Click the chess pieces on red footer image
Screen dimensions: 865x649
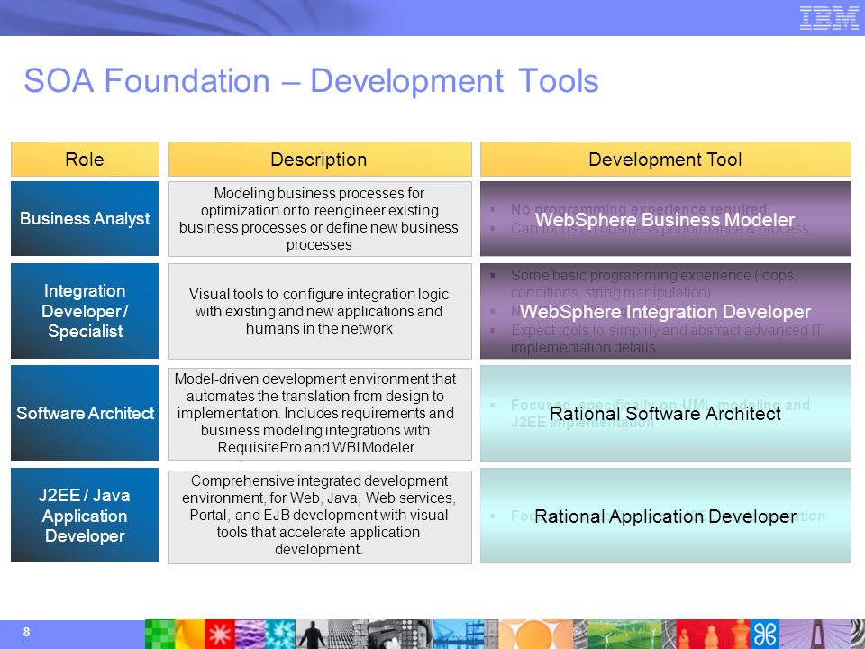tap(713, 634)
